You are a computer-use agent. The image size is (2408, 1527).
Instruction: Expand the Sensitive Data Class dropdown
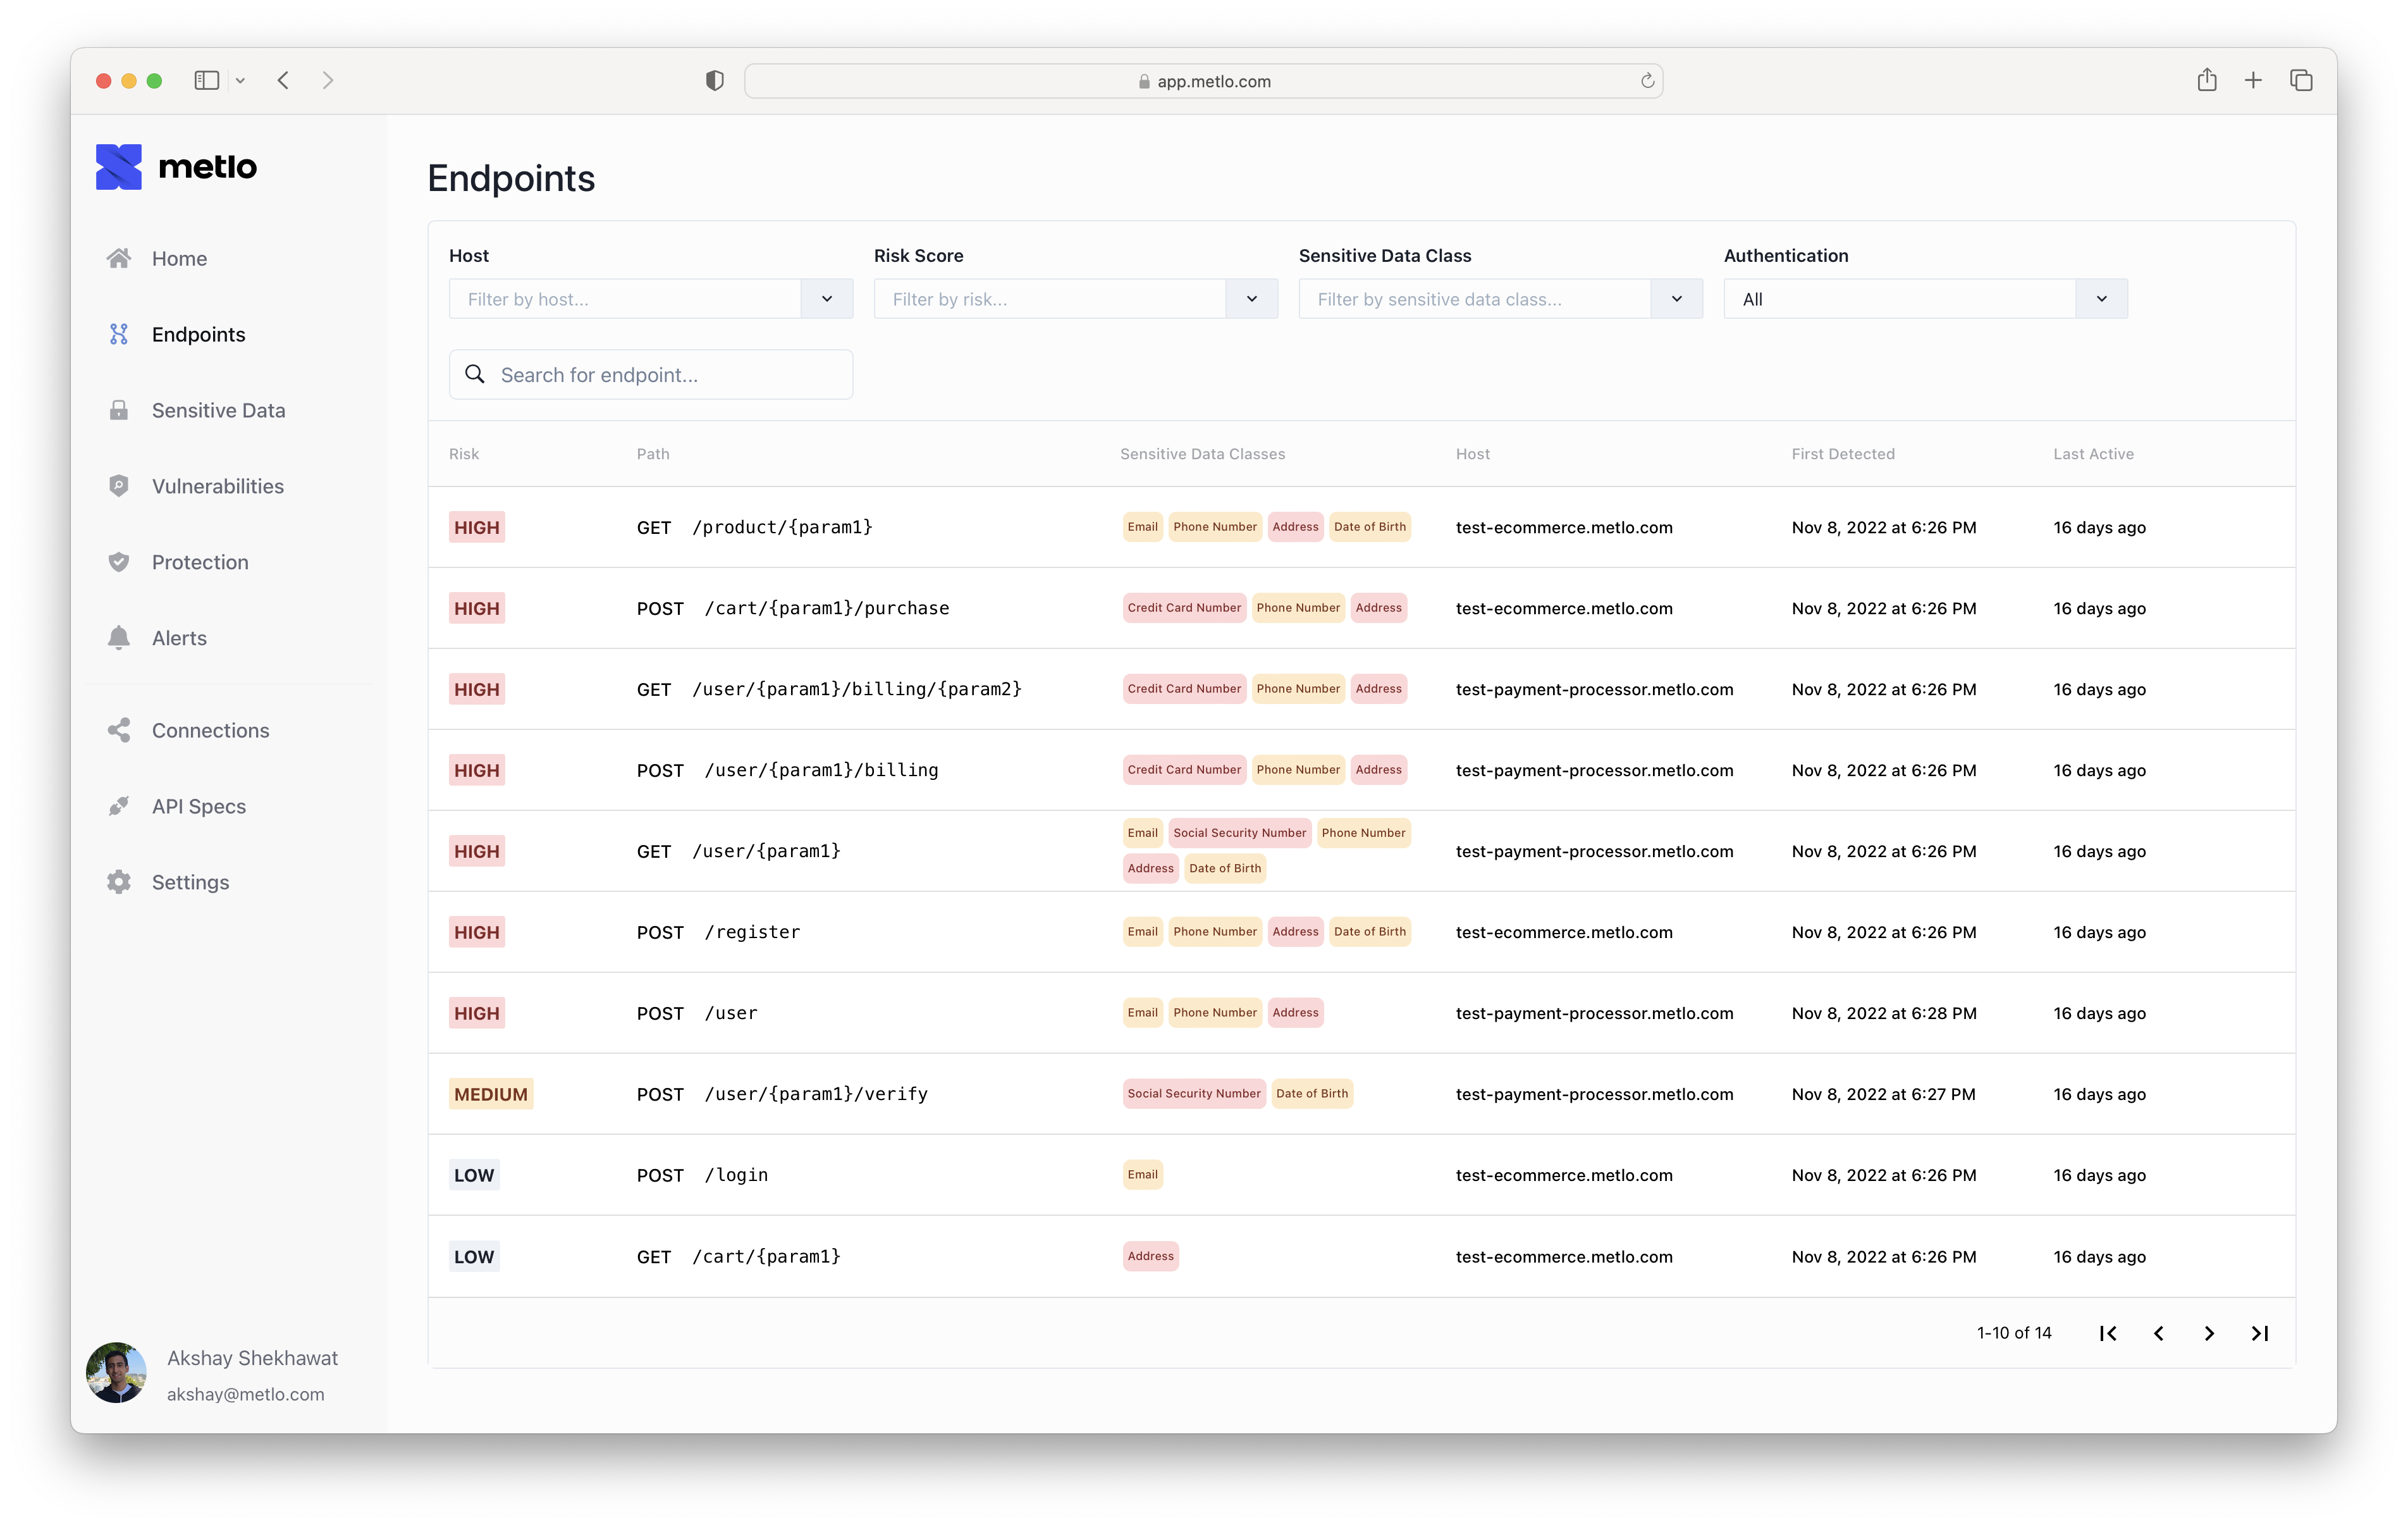(x=1676, y=299)
